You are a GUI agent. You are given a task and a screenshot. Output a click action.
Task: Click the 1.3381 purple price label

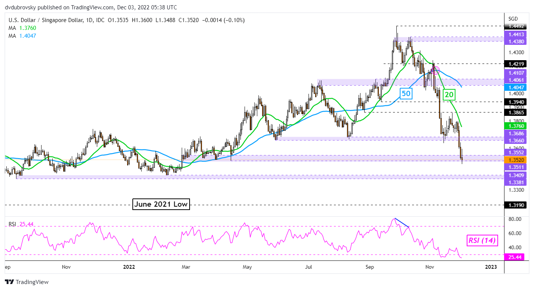(516, 182)
